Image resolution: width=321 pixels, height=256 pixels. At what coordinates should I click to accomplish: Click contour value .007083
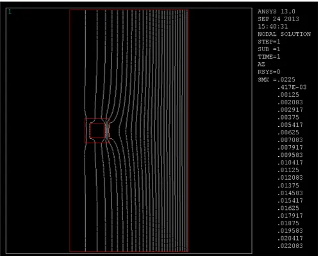[x=290, y=140]
